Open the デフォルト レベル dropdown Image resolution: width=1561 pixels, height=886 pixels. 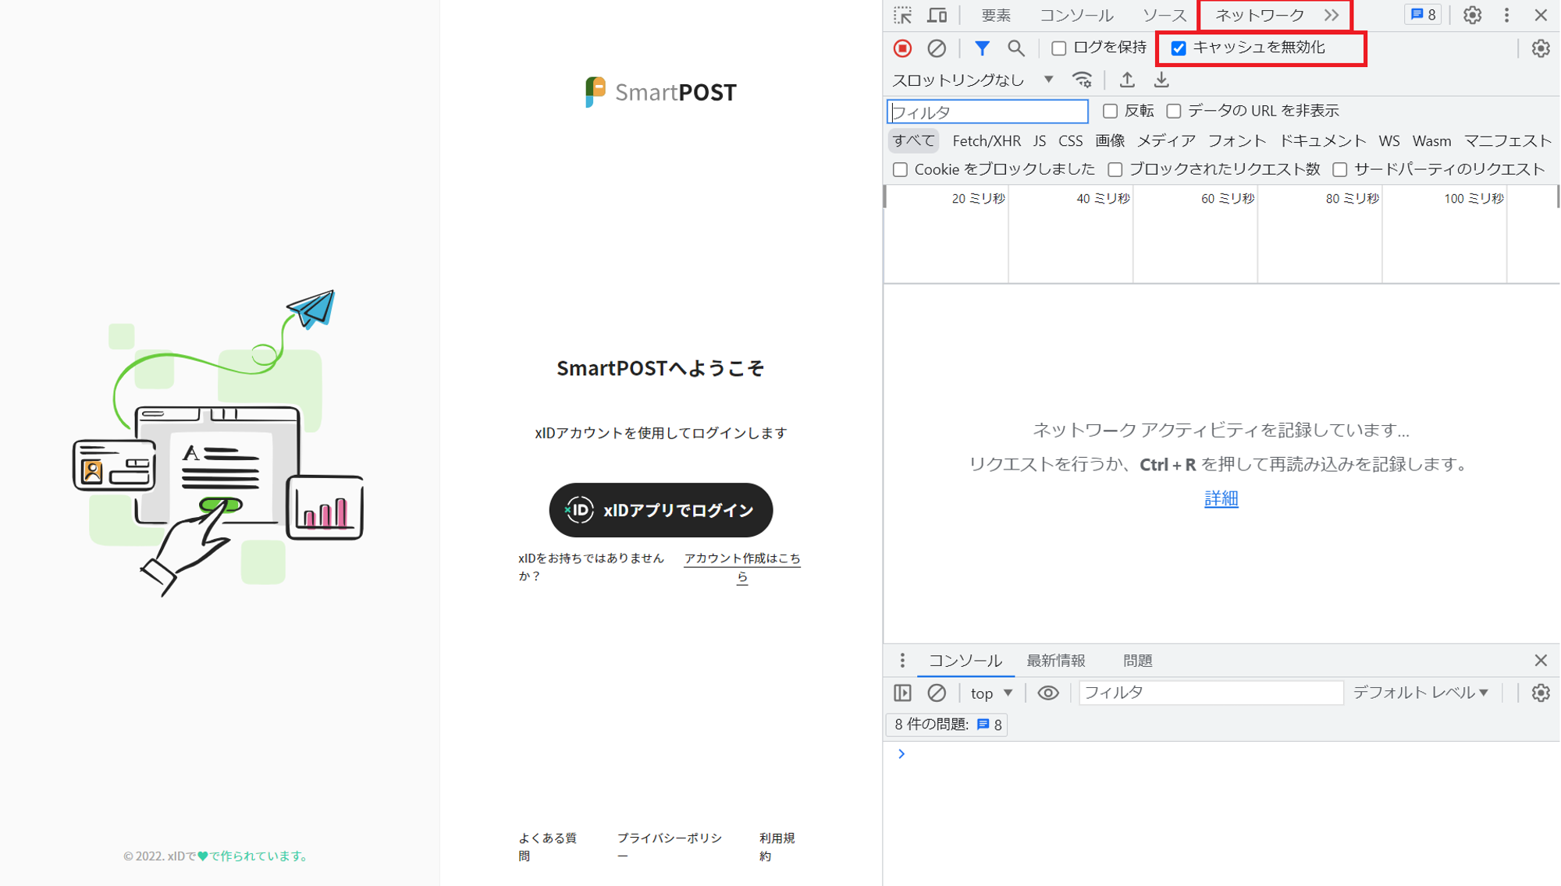(1421, 693)
